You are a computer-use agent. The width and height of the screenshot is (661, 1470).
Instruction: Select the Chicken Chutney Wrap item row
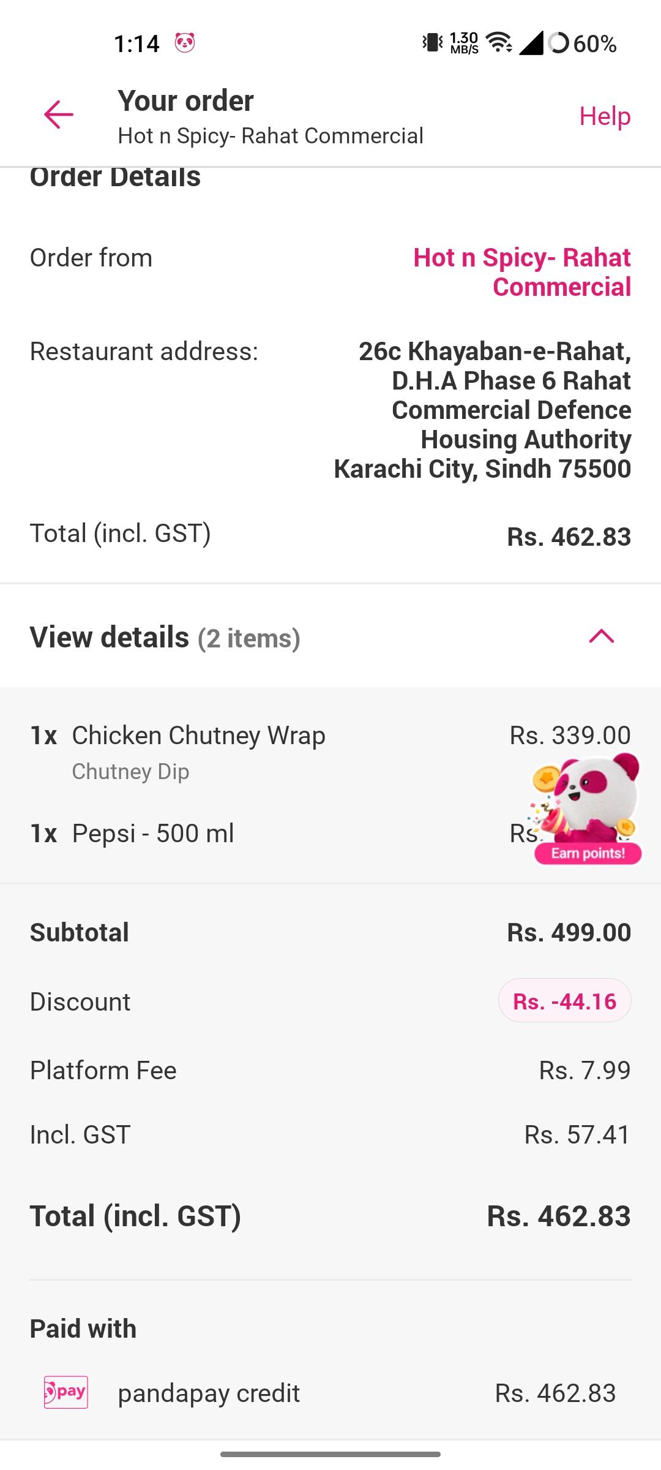198,736
